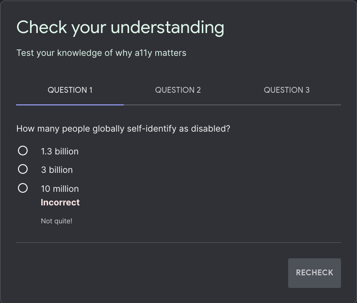The image size is (357, 303).
Task: Click the "3 billion" answer label text
Action: coord(57,170)
